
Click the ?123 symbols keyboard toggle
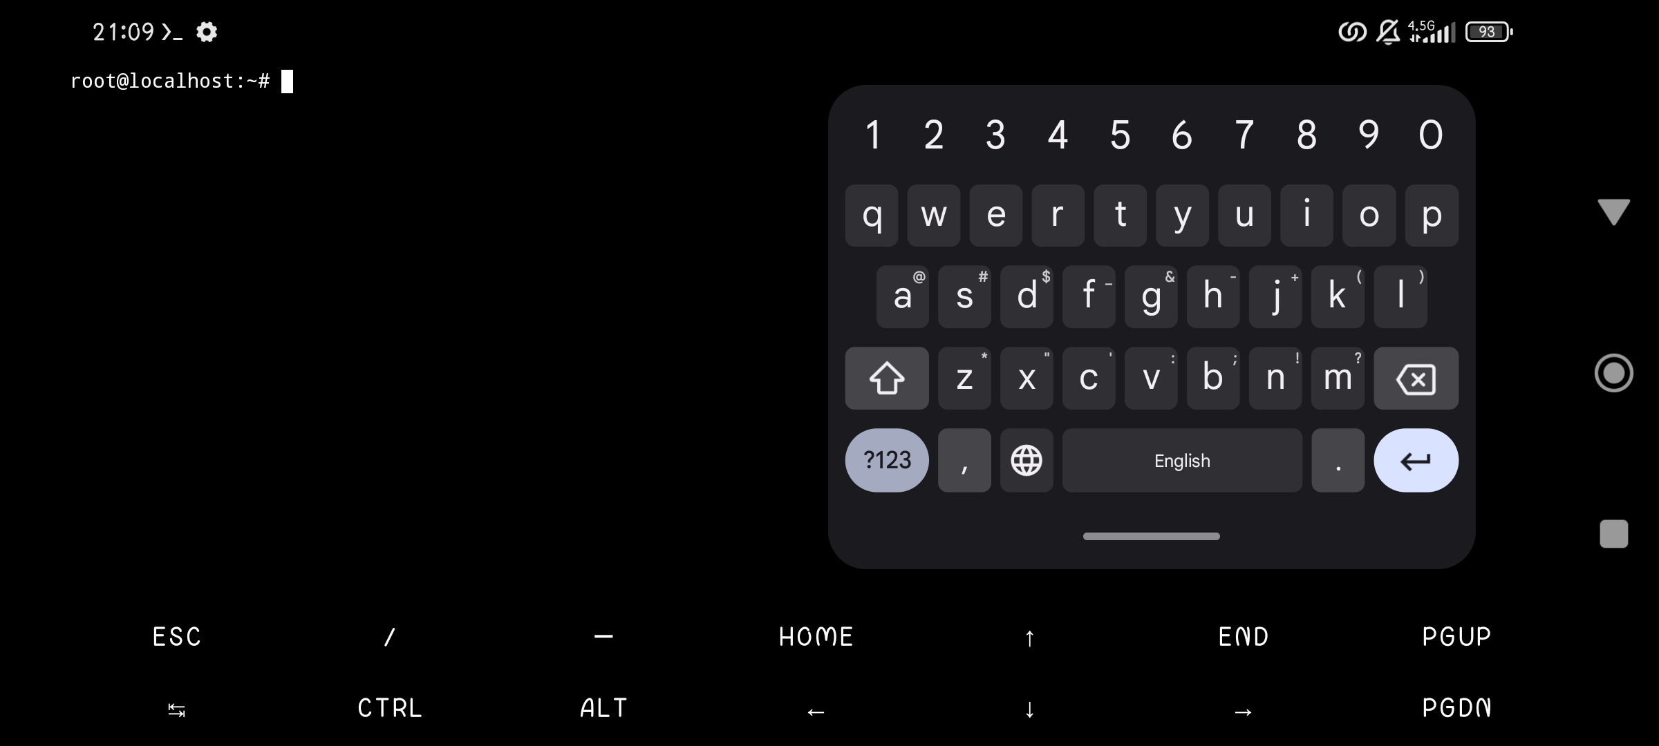pyautogui.click(x=885, y=459)
